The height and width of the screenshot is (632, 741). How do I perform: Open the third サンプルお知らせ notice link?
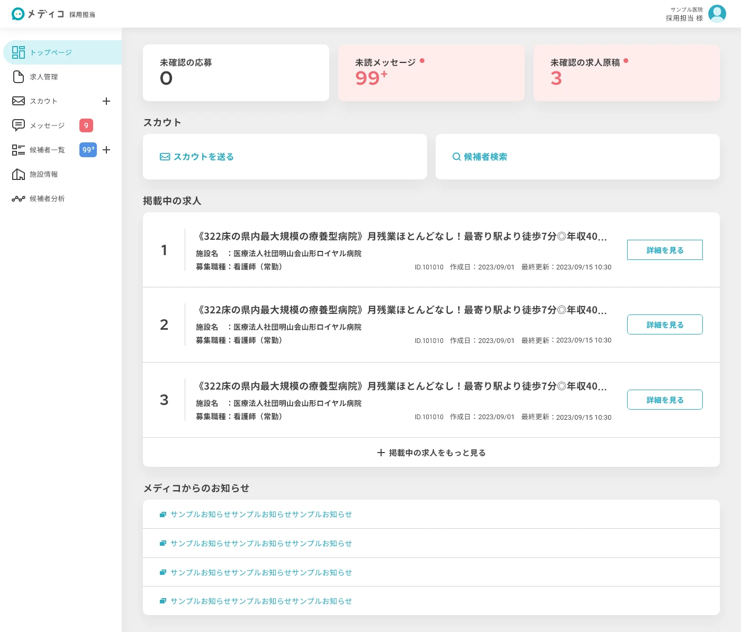261,573
